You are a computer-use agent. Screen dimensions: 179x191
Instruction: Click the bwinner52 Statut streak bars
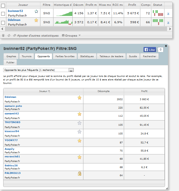click(158, 13)
